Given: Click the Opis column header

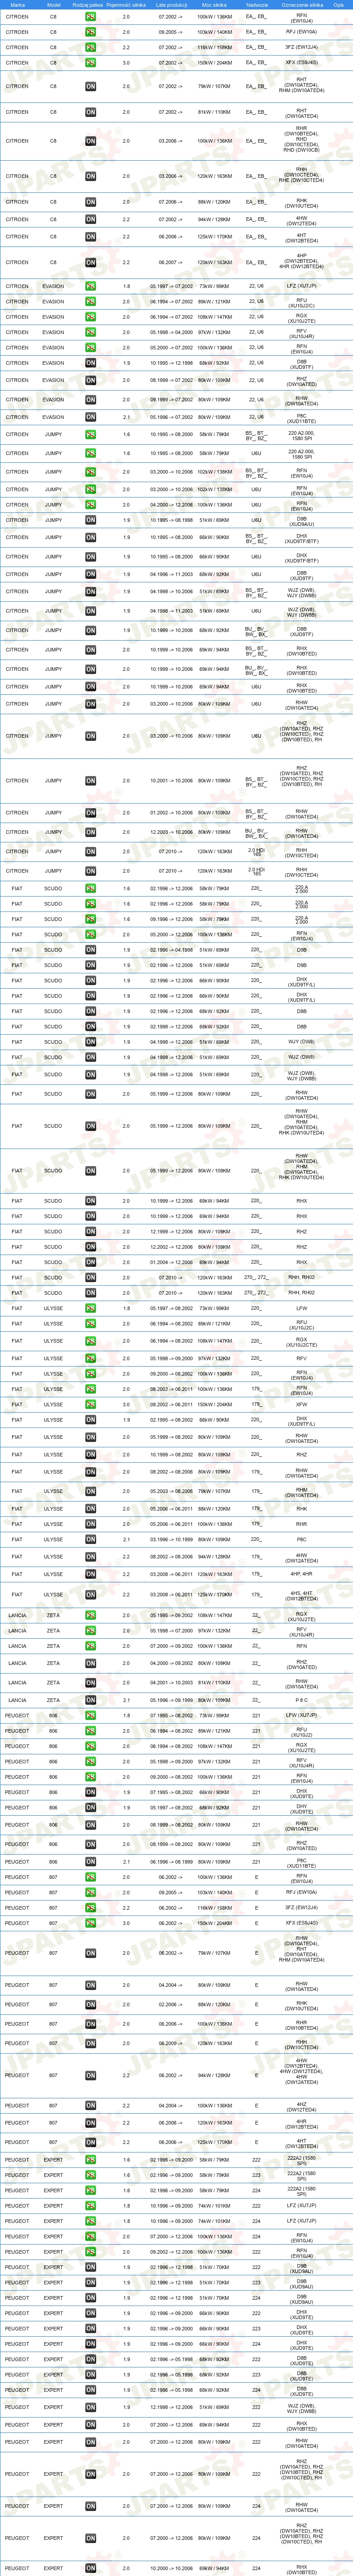Looking at the screenshot, I should (x=339, y=5).
